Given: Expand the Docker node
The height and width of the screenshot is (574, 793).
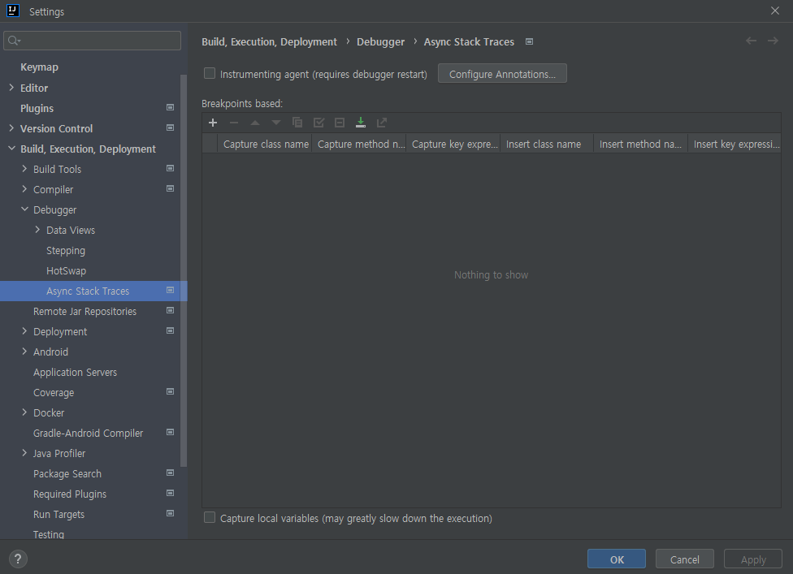Looking at the screenshot, I should point(24,412).
